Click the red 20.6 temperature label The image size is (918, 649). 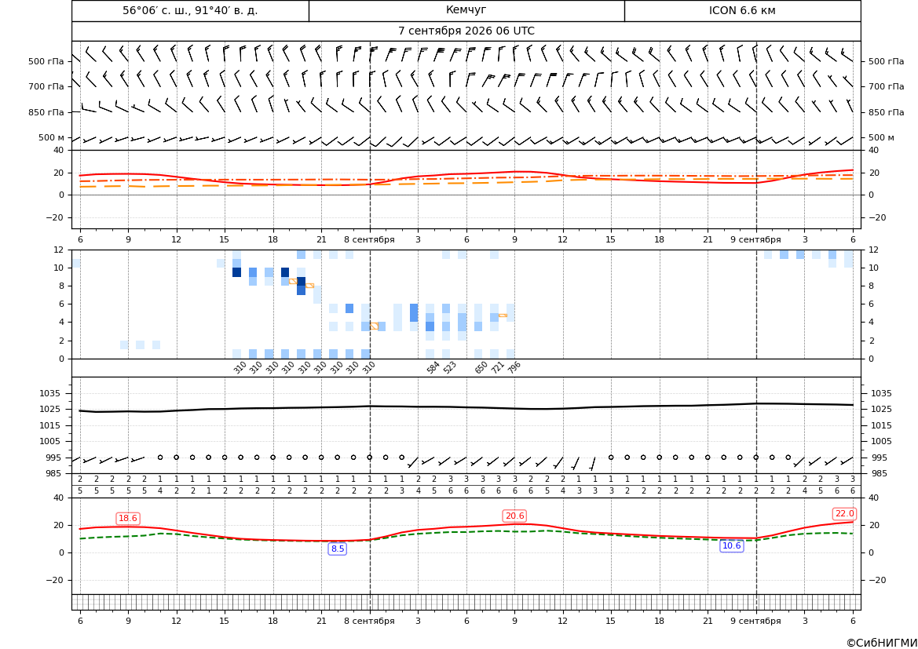(514, 516)
